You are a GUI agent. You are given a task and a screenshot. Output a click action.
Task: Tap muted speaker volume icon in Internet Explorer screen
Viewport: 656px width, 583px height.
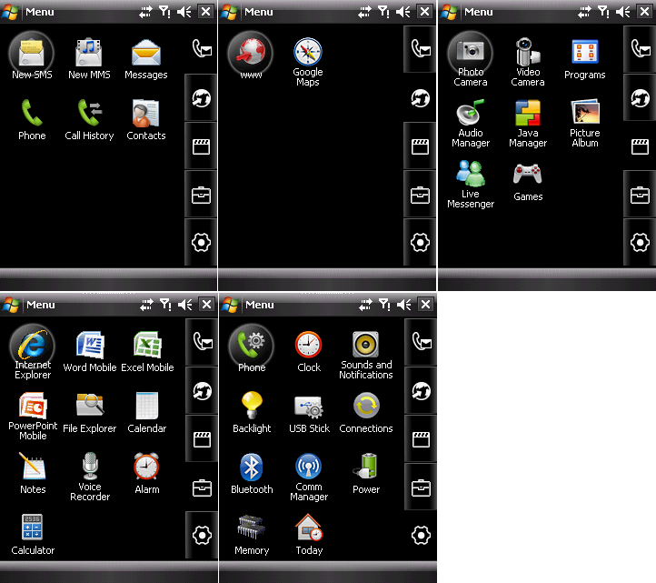point(185,305)
